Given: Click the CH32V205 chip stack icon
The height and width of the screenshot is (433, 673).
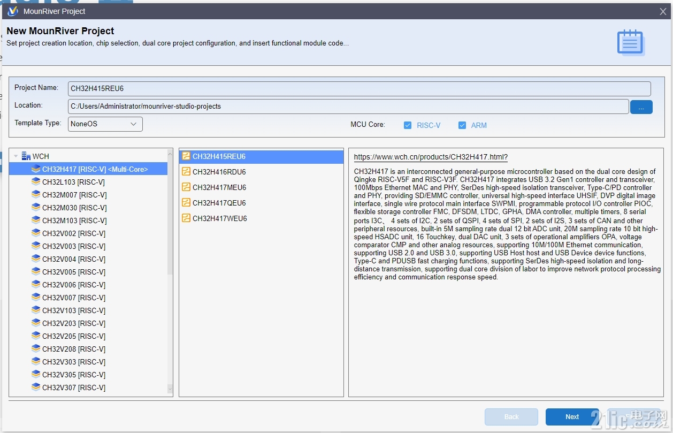Looking at the screenshot, I should tap(36, 336).
